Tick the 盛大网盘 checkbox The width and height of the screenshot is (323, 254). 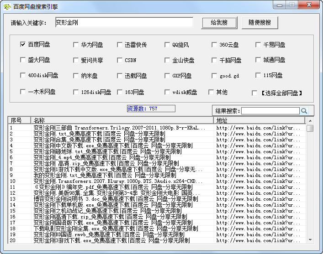coord(23,60)
